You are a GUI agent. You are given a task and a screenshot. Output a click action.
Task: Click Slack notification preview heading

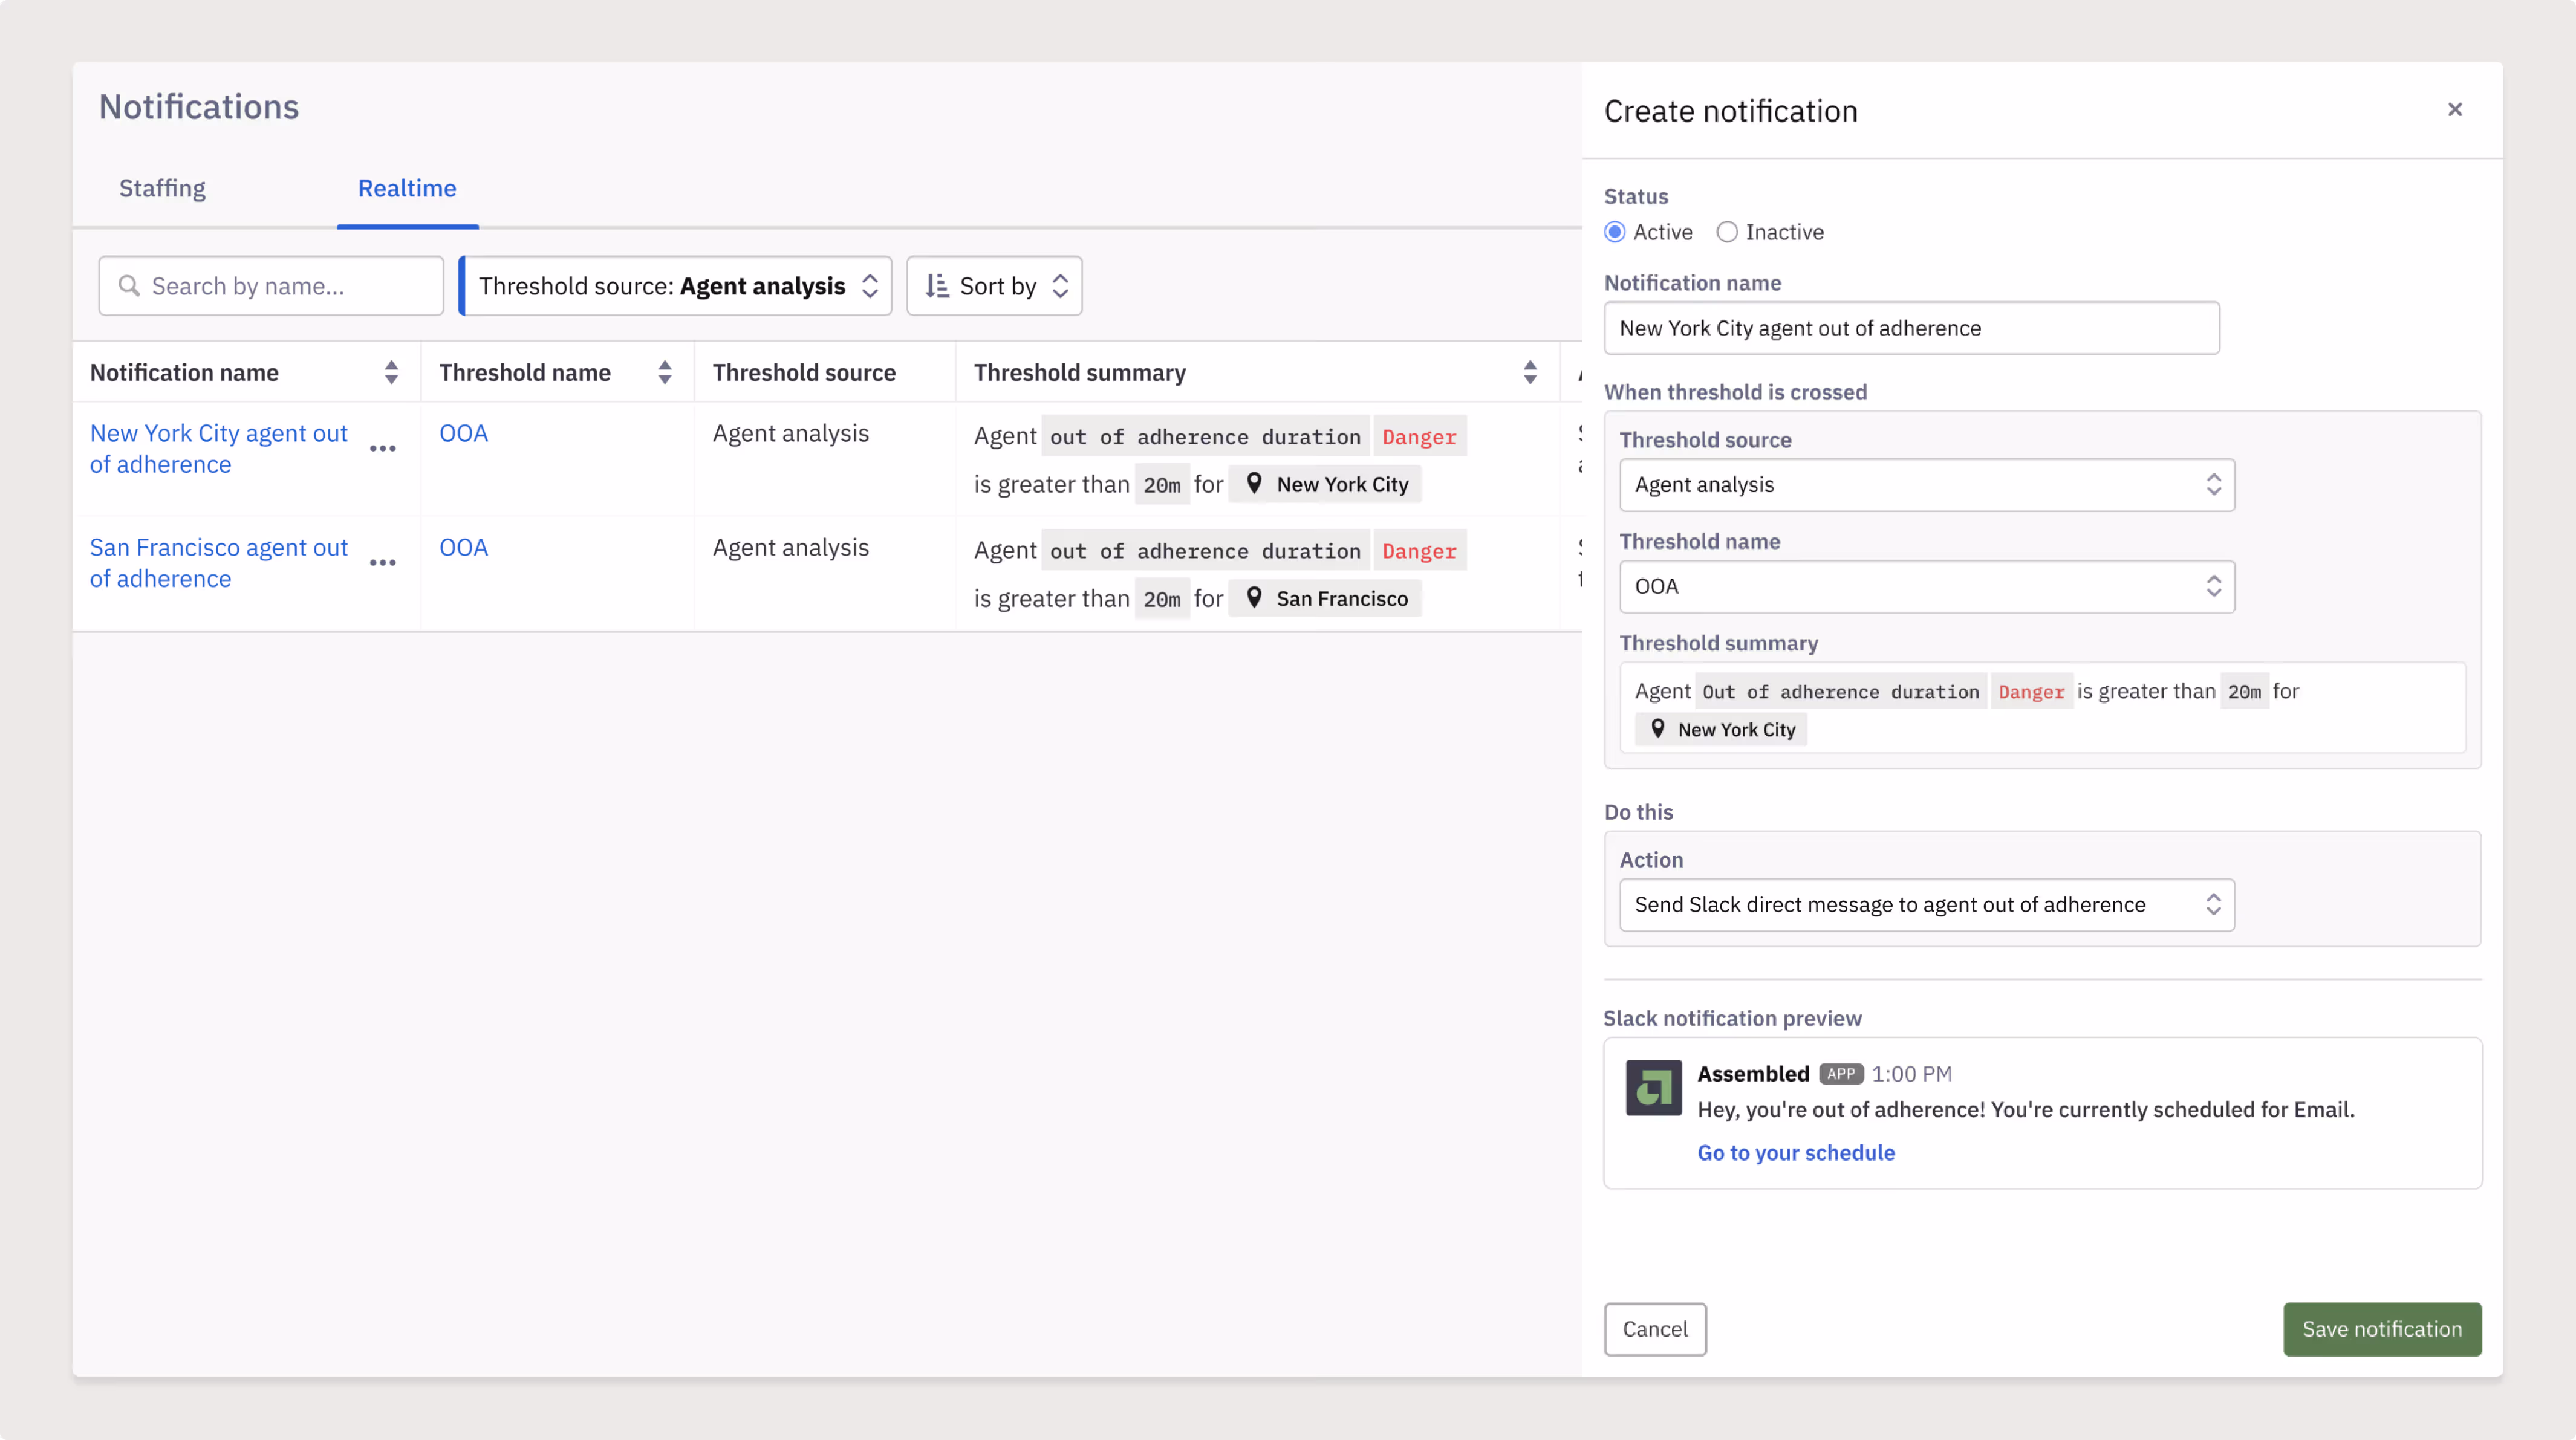click(x=1732, y=1018)
